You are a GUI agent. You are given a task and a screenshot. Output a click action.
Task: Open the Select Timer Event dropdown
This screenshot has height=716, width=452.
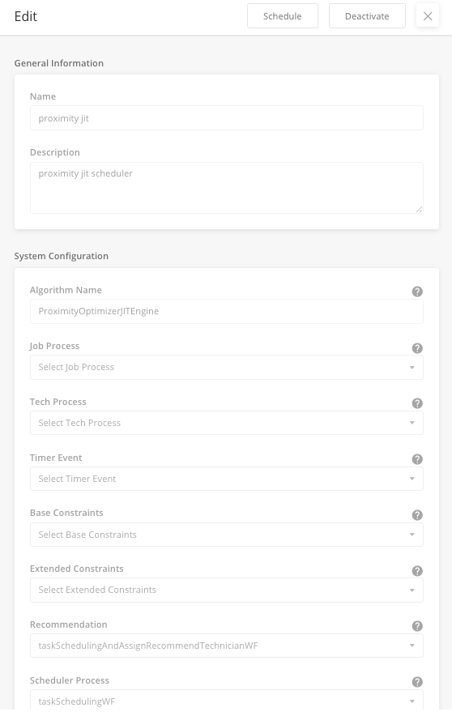coord(227,479)
